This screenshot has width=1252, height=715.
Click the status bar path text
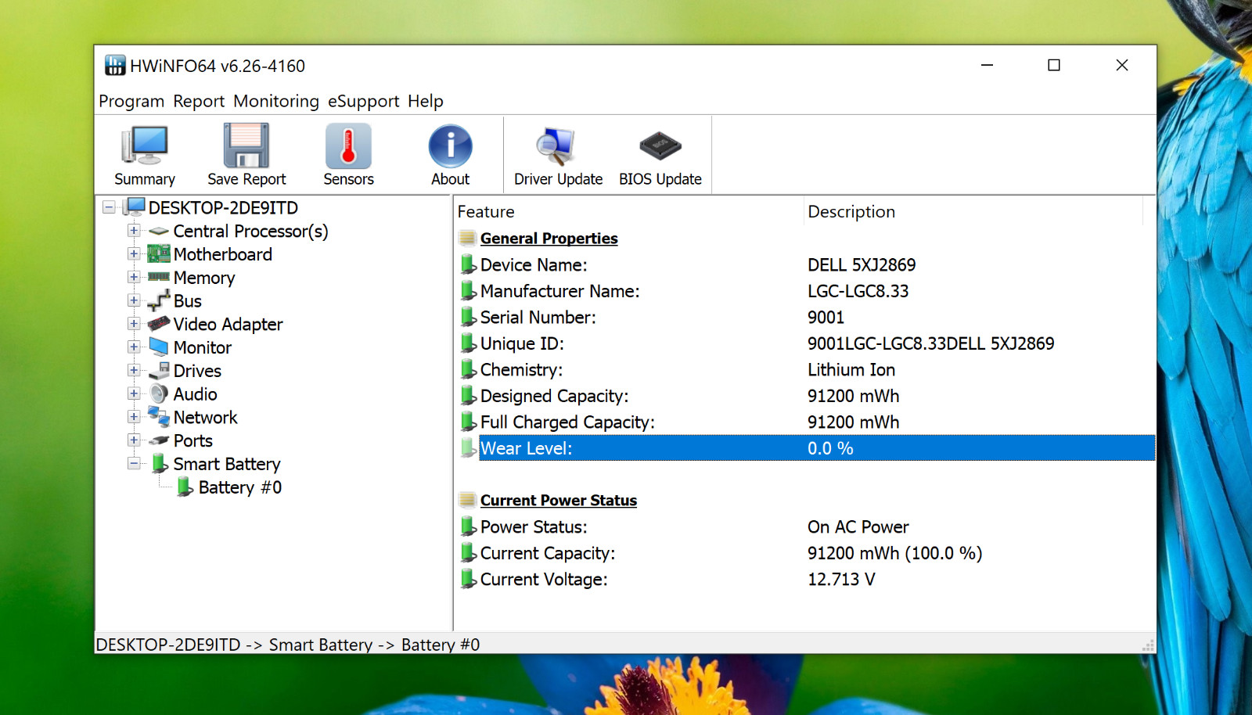coord(287,645)
